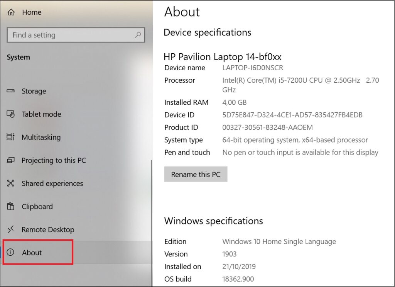Open Multitasking settings
Viewport: 395px width, 287px height.
point(41,138)
